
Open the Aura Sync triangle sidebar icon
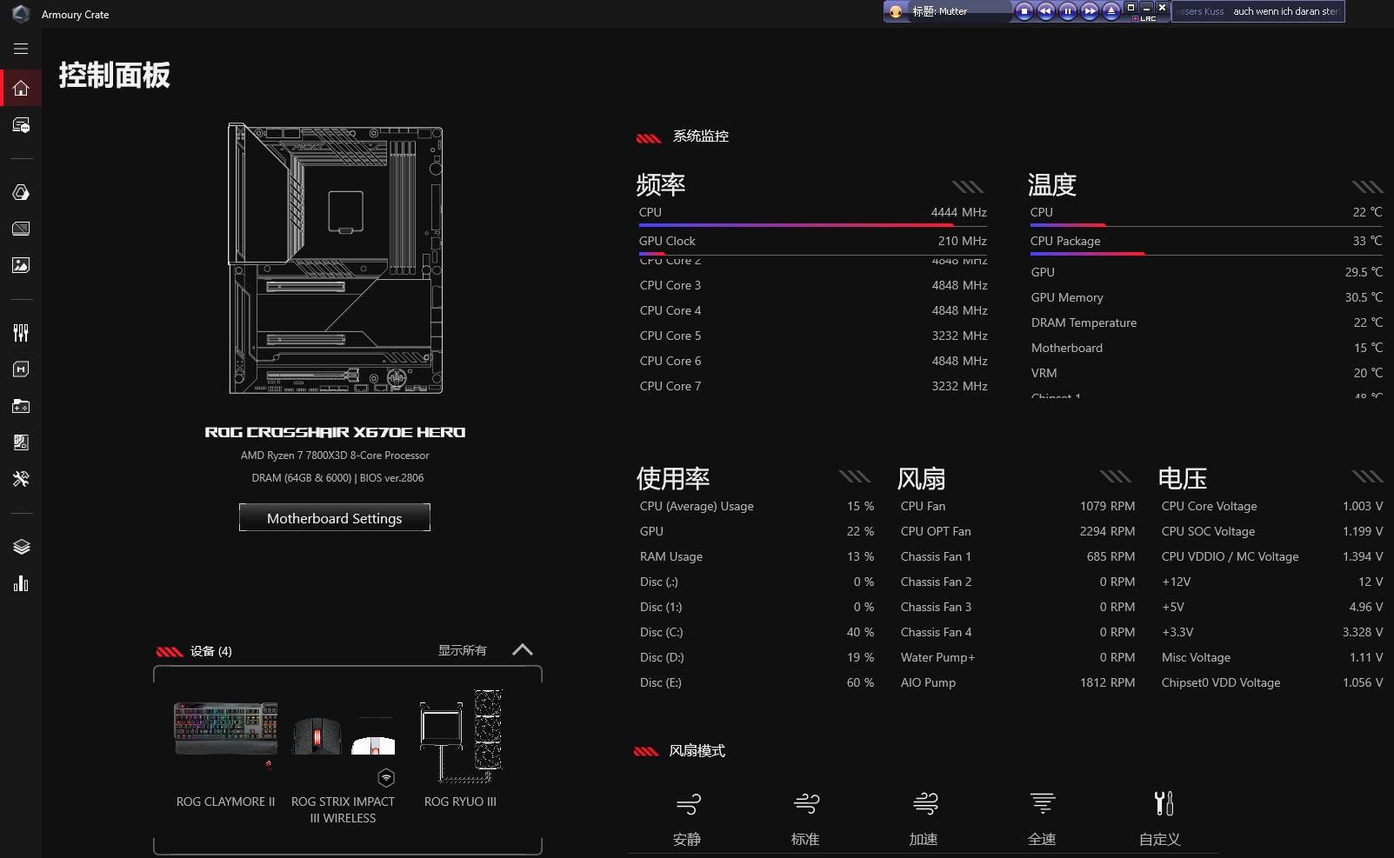[21, 192]
